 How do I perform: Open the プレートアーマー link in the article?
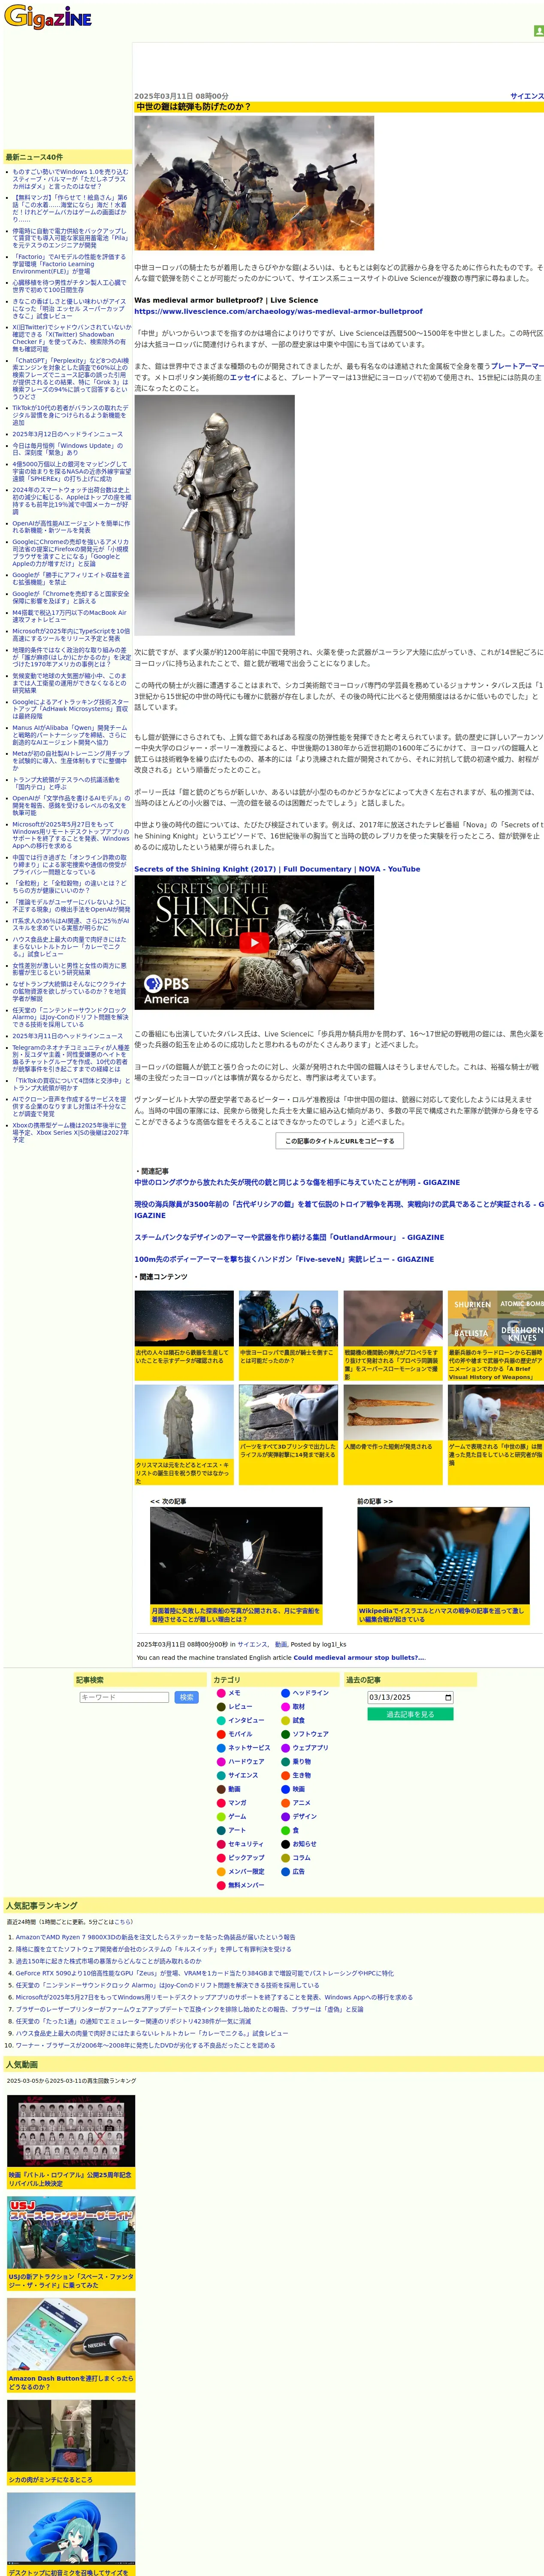(x=517, y=366)
